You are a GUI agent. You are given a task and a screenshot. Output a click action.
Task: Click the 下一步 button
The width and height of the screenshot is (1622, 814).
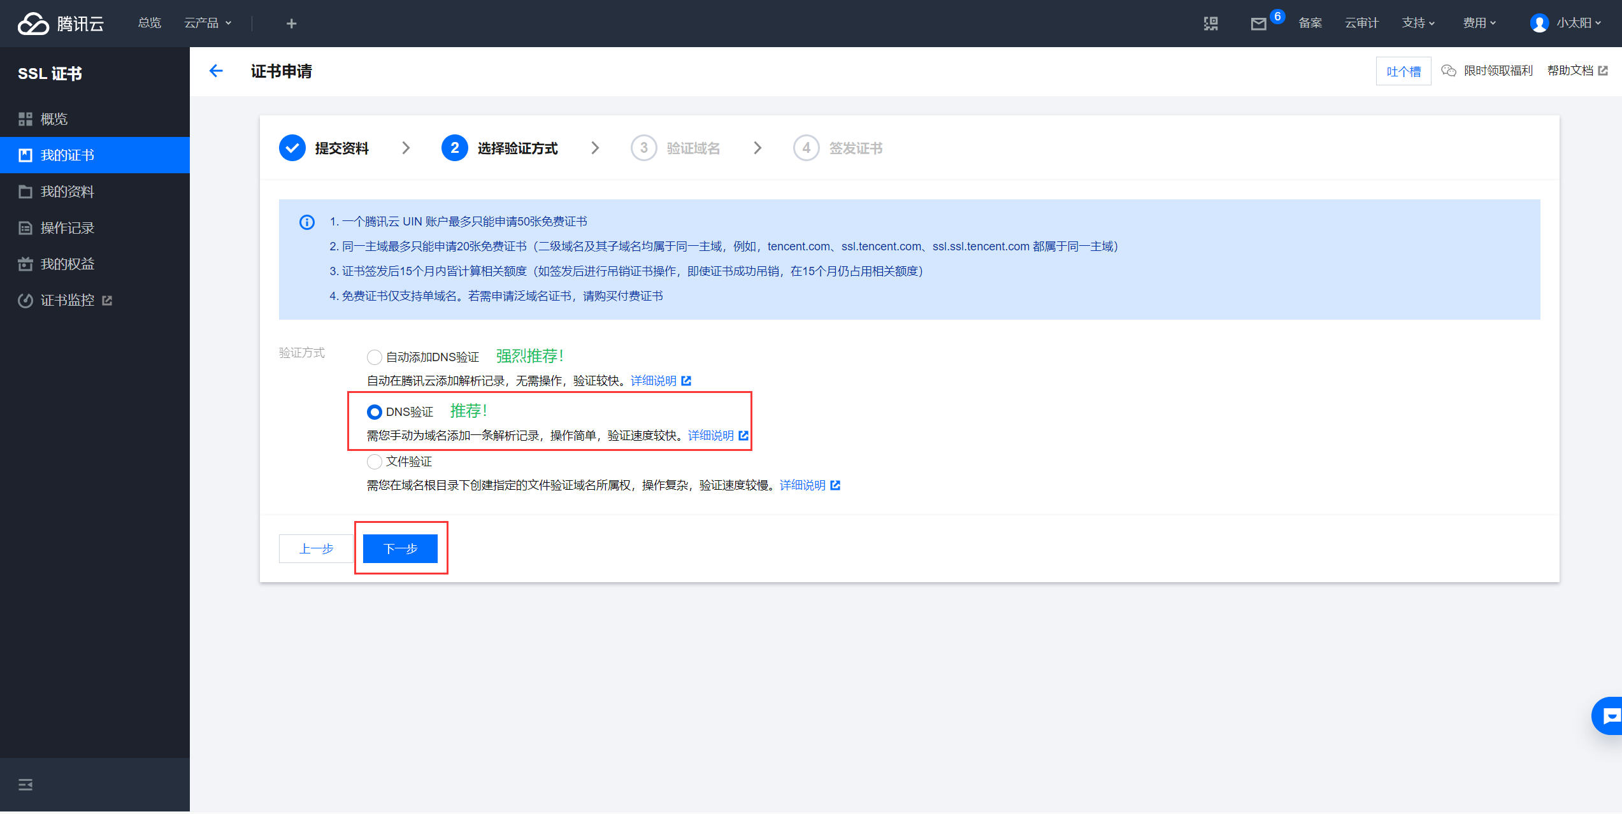coord(400,548)
